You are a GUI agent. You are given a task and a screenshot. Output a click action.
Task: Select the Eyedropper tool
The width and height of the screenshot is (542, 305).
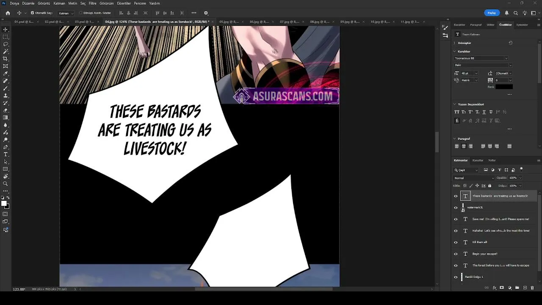coord(6,74)
